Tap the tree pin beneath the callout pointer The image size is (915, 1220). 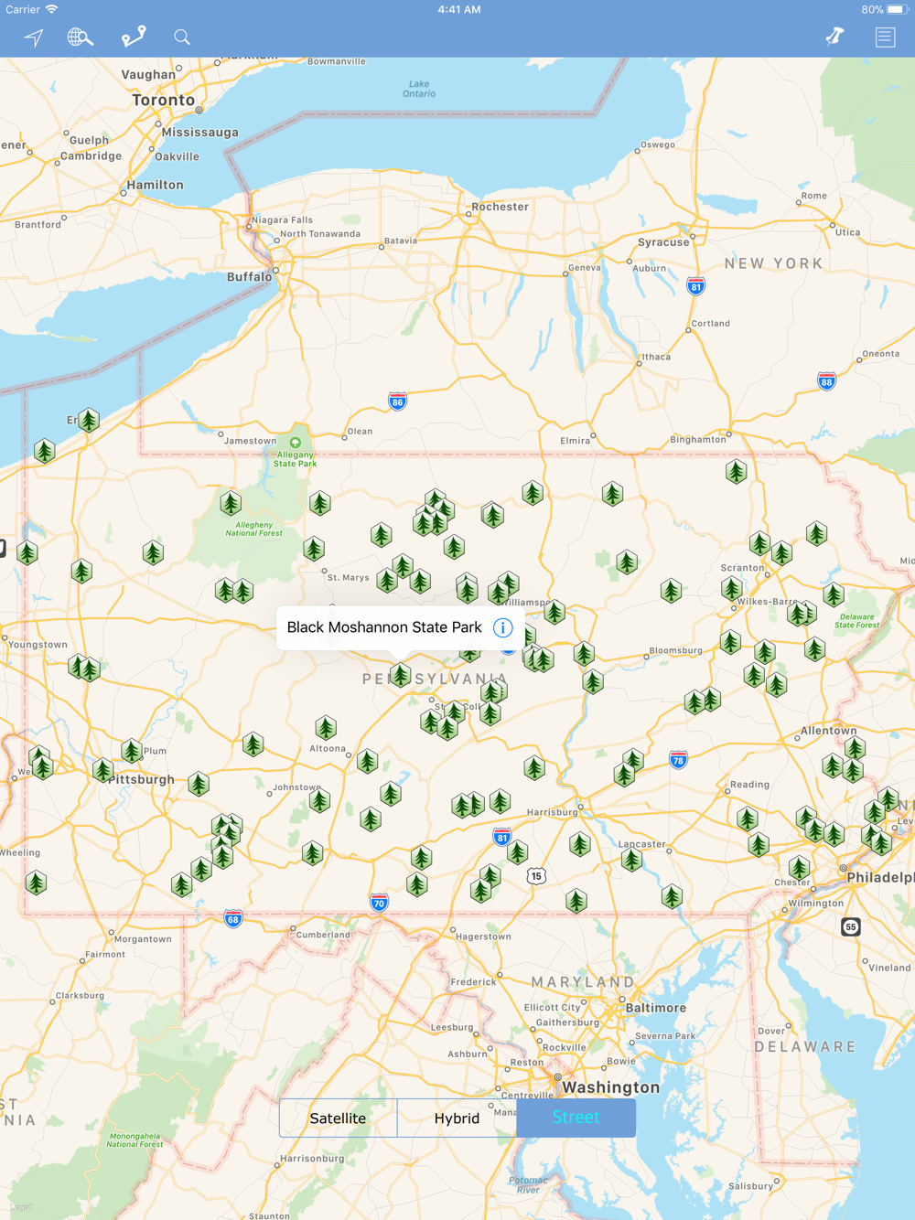click(400, 675)
